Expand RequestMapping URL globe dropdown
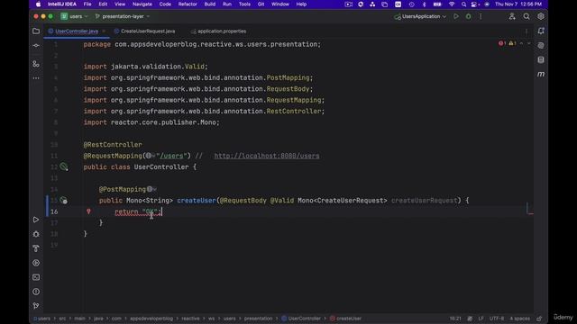This screenshot has height=324, width=577. tap(151, 156)
